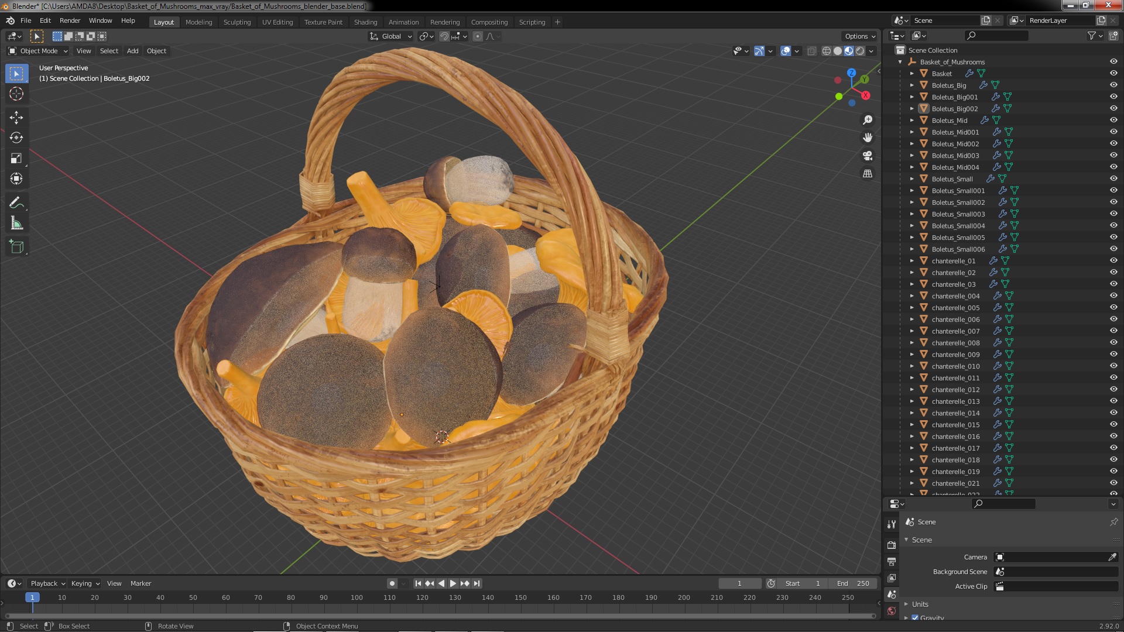Play the animation in reverse
Screen dimensions: 1124x632
coord(441,583)
